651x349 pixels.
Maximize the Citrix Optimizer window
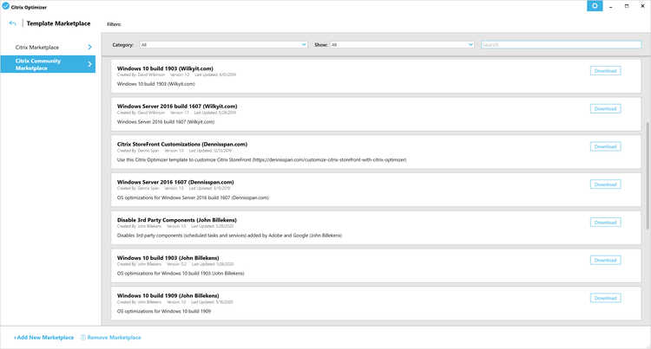(627, 6)
